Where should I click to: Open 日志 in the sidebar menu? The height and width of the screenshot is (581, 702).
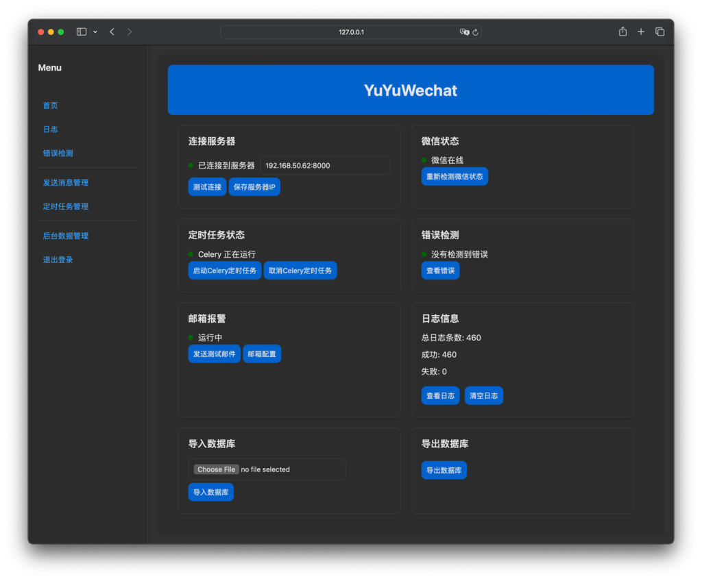[50, 129]
